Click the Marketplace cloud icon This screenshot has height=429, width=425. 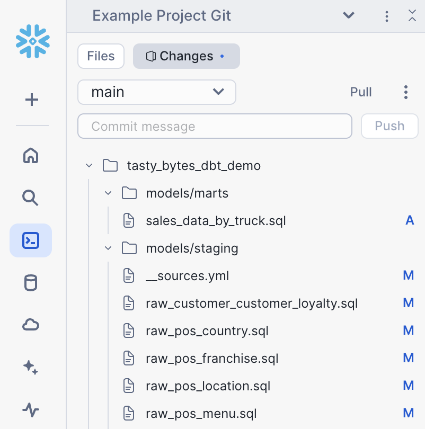(31, 325)
